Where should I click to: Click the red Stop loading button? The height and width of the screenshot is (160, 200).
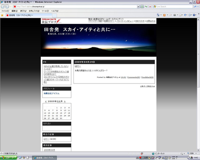(150, 7)
